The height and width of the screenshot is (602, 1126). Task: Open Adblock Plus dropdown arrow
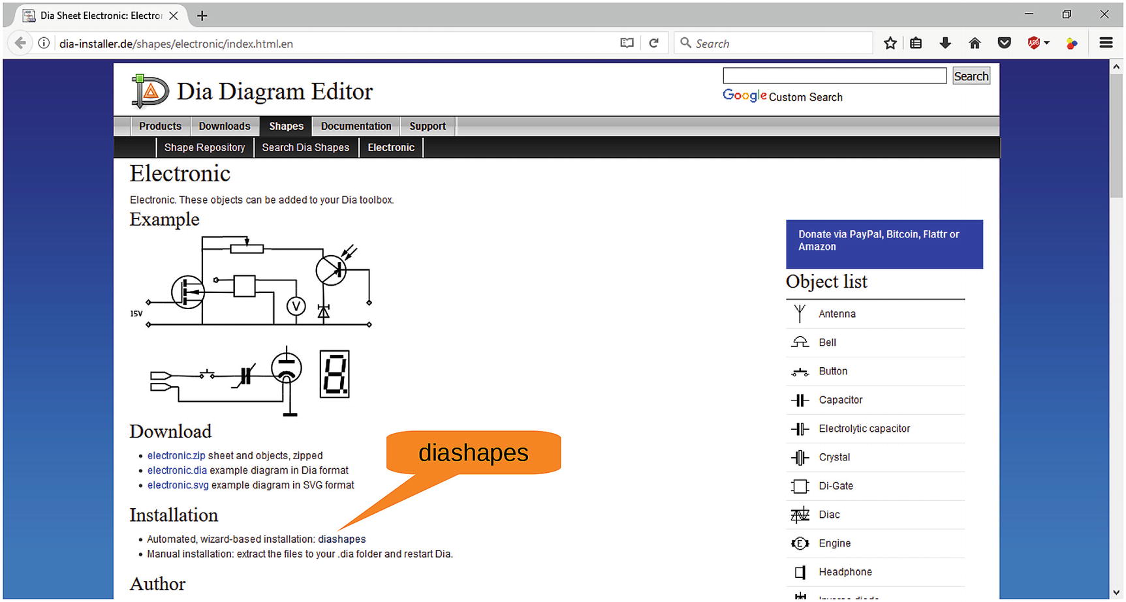1047,43
